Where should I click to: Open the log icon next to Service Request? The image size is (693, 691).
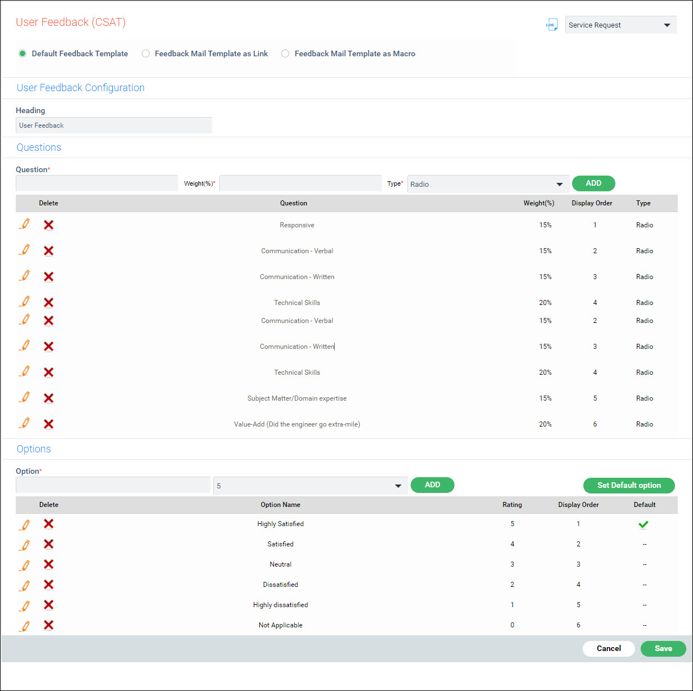(x=552, y=25)
